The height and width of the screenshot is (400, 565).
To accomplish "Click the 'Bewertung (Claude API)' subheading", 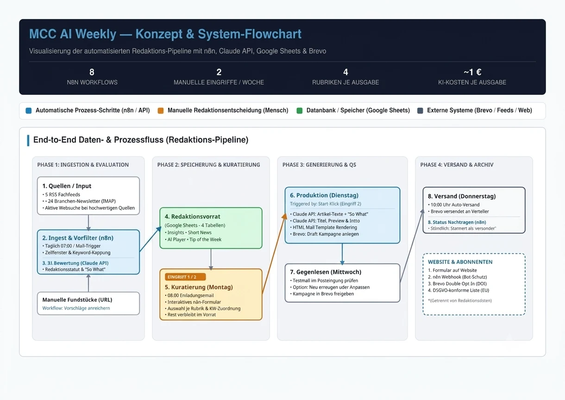I will click(x=75, y=263).
